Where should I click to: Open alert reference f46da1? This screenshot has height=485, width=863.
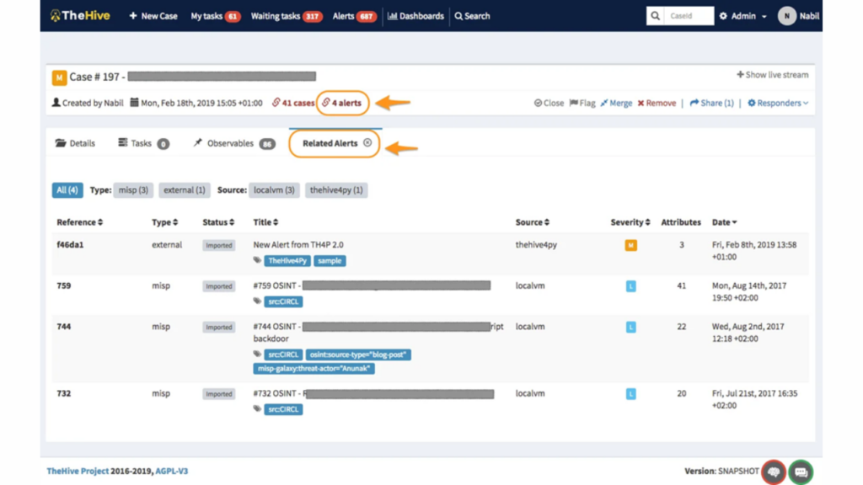point(70,245)
